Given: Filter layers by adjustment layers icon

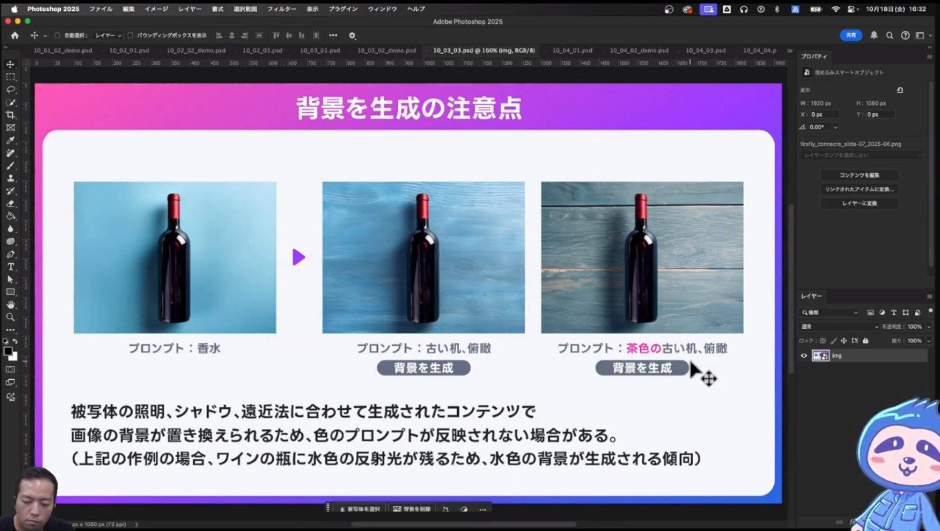Looking at the screenshot, I should 882,312.
